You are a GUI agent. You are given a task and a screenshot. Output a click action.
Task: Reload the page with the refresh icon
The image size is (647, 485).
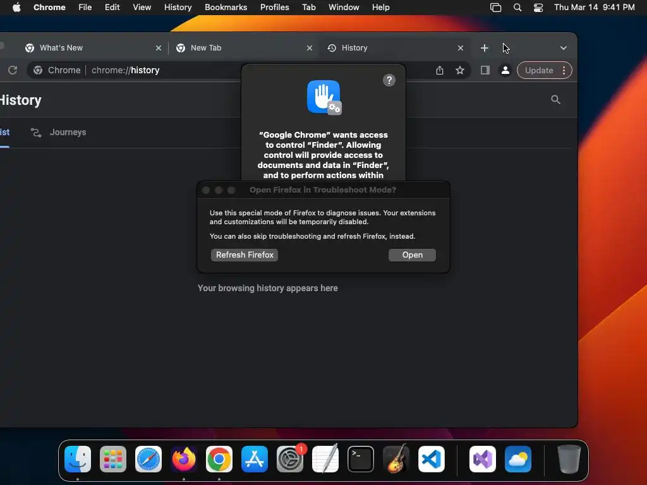tap(13, 70)
